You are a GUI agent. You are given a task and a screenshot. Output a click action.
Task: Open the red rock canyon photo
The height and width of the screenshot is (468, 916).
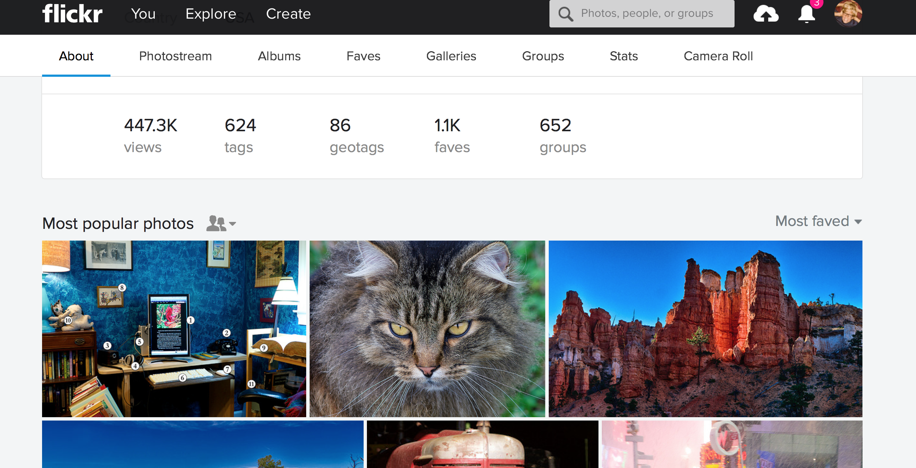point(705,328)
